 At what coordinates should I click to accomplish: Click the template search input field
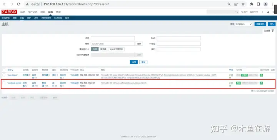point(113,43)
